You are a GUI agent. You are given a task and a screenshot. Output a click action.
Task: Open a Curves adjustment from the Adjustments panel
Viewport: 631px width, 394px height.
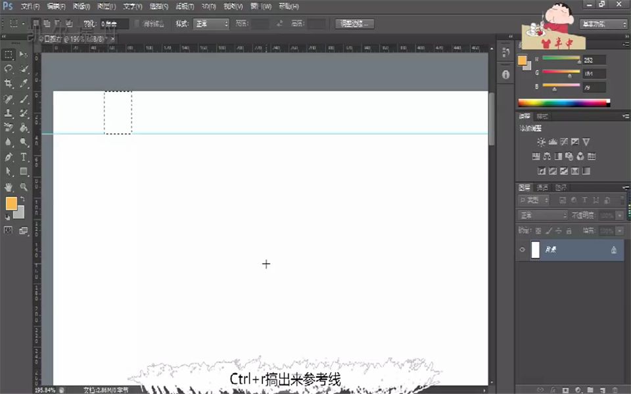click(564, 141)
